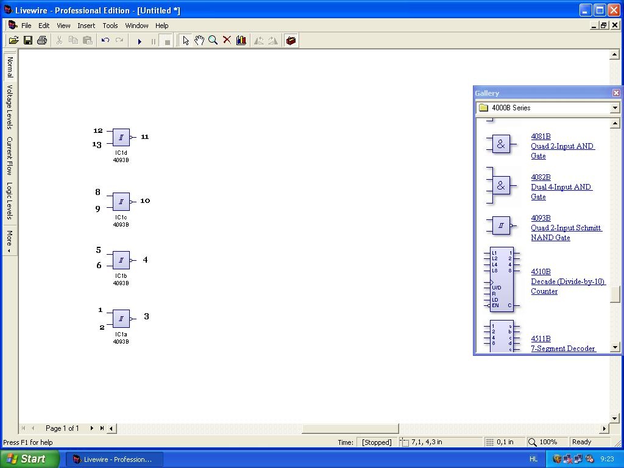Click the 4082B Dual 4-Input AND Gate link
Screen dimensions: 624x468
[x=561, y=187]
